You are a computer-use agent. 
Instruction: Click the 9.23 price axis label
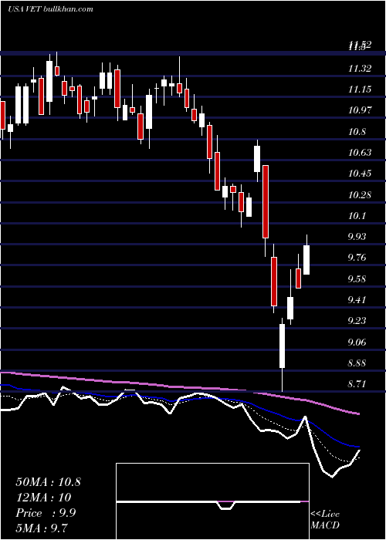[x=358, y=321]
